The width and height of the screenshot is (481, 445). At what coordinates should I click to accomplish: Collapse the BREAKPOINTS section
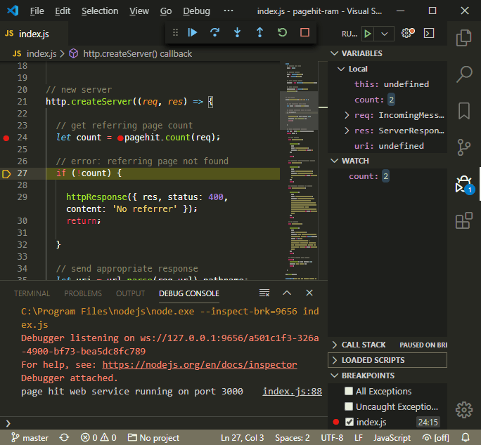[x=335, y=376]
